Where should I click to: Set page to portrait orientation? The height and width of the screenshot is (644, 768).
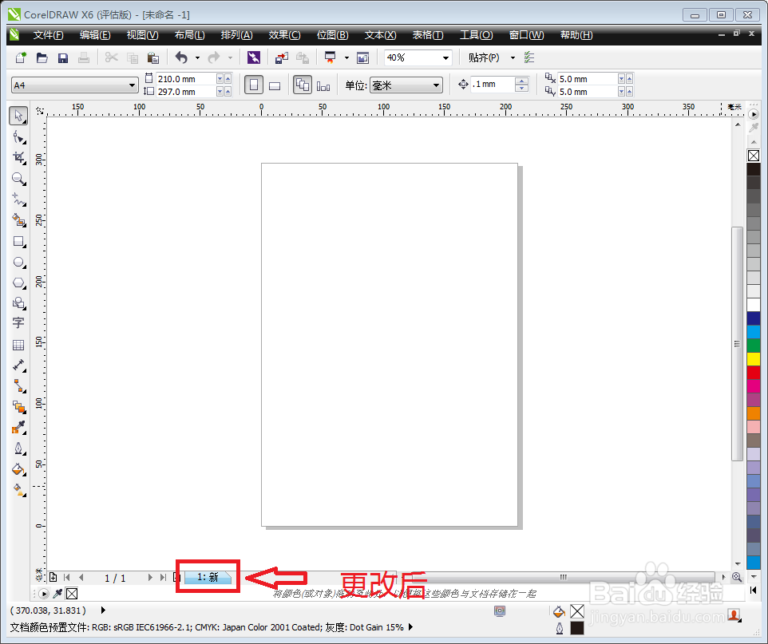click(x=254, y=85)
